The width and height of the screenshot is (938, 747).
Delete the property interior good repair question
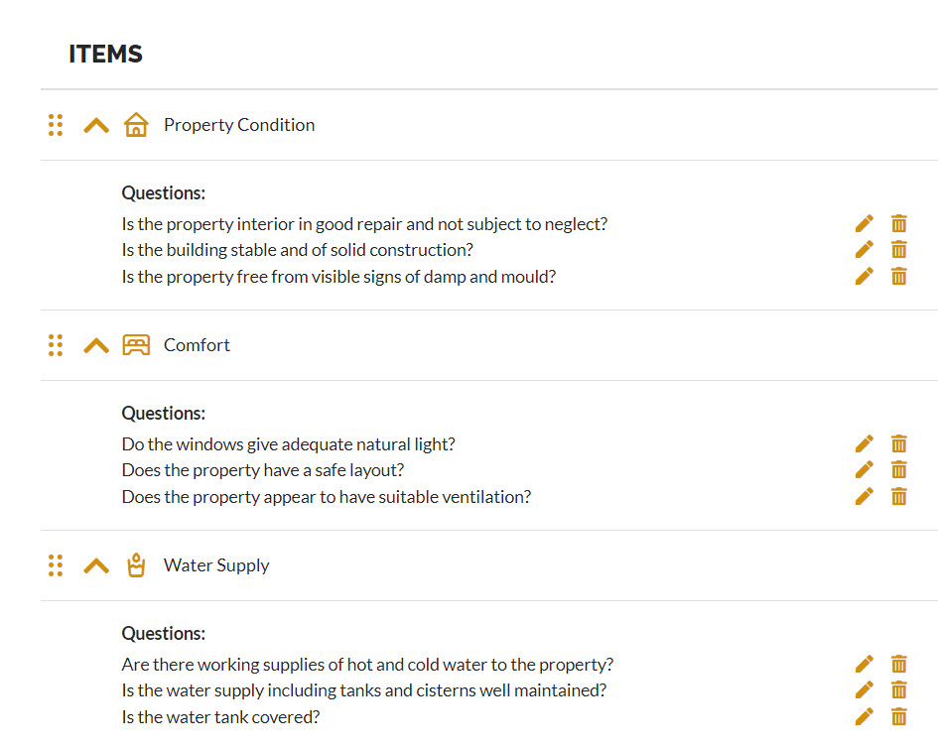pos(898,223)
